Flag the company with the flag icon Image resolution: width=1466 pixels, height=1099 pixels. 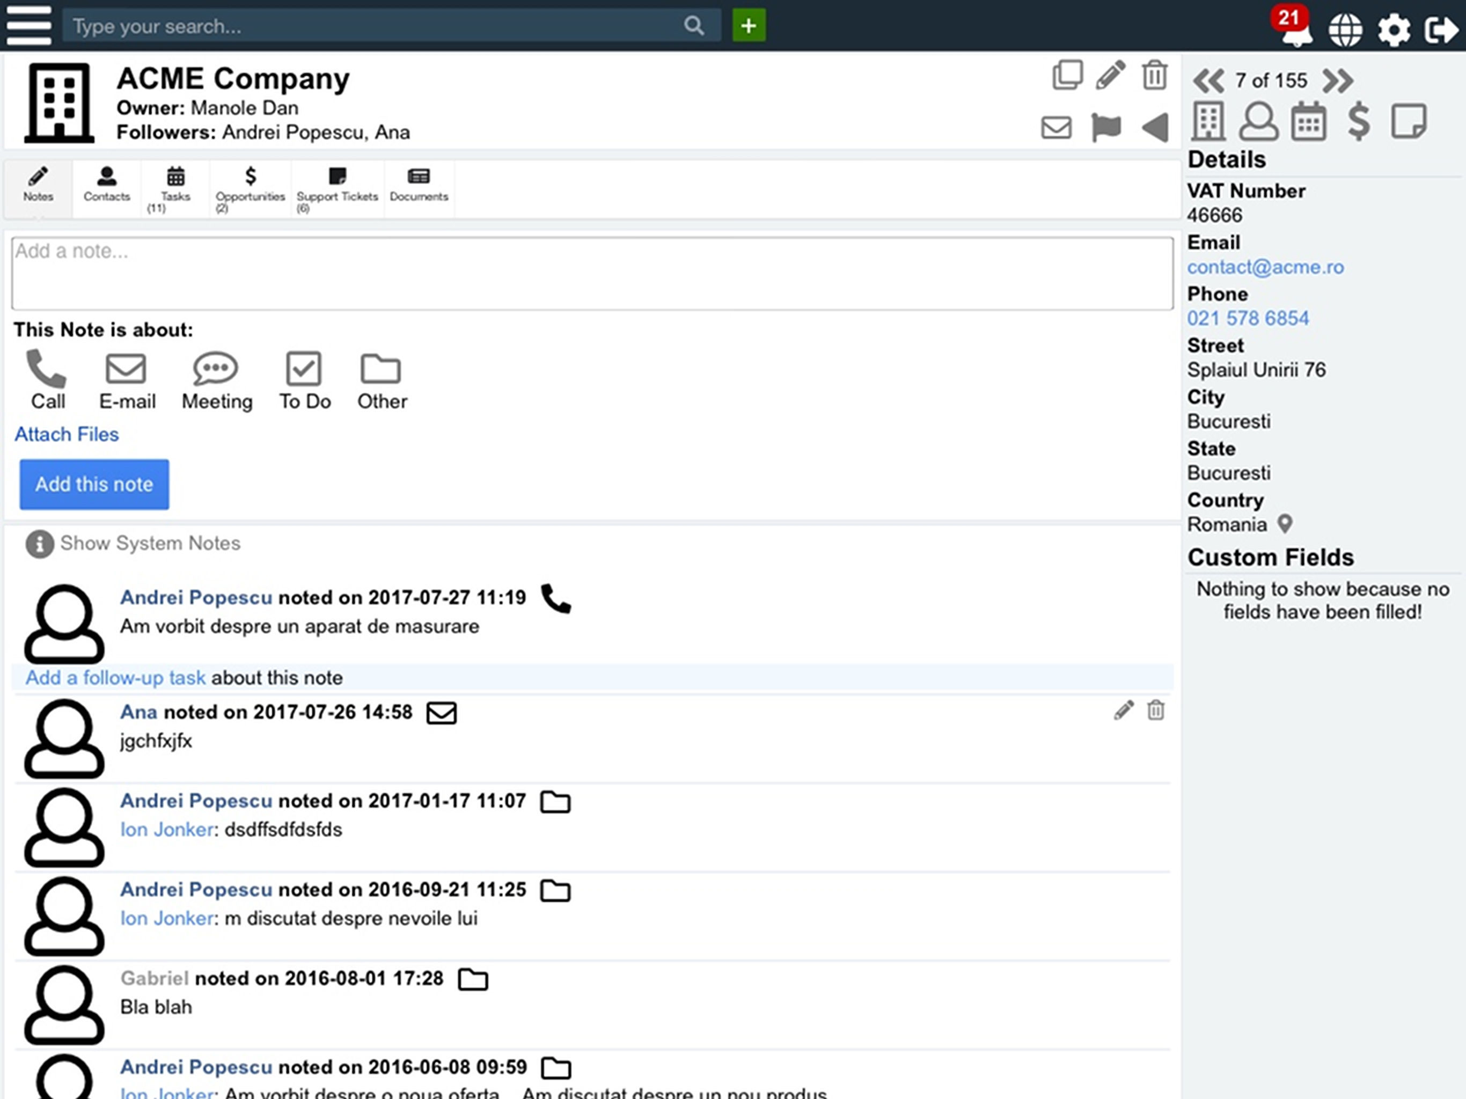1106,127
